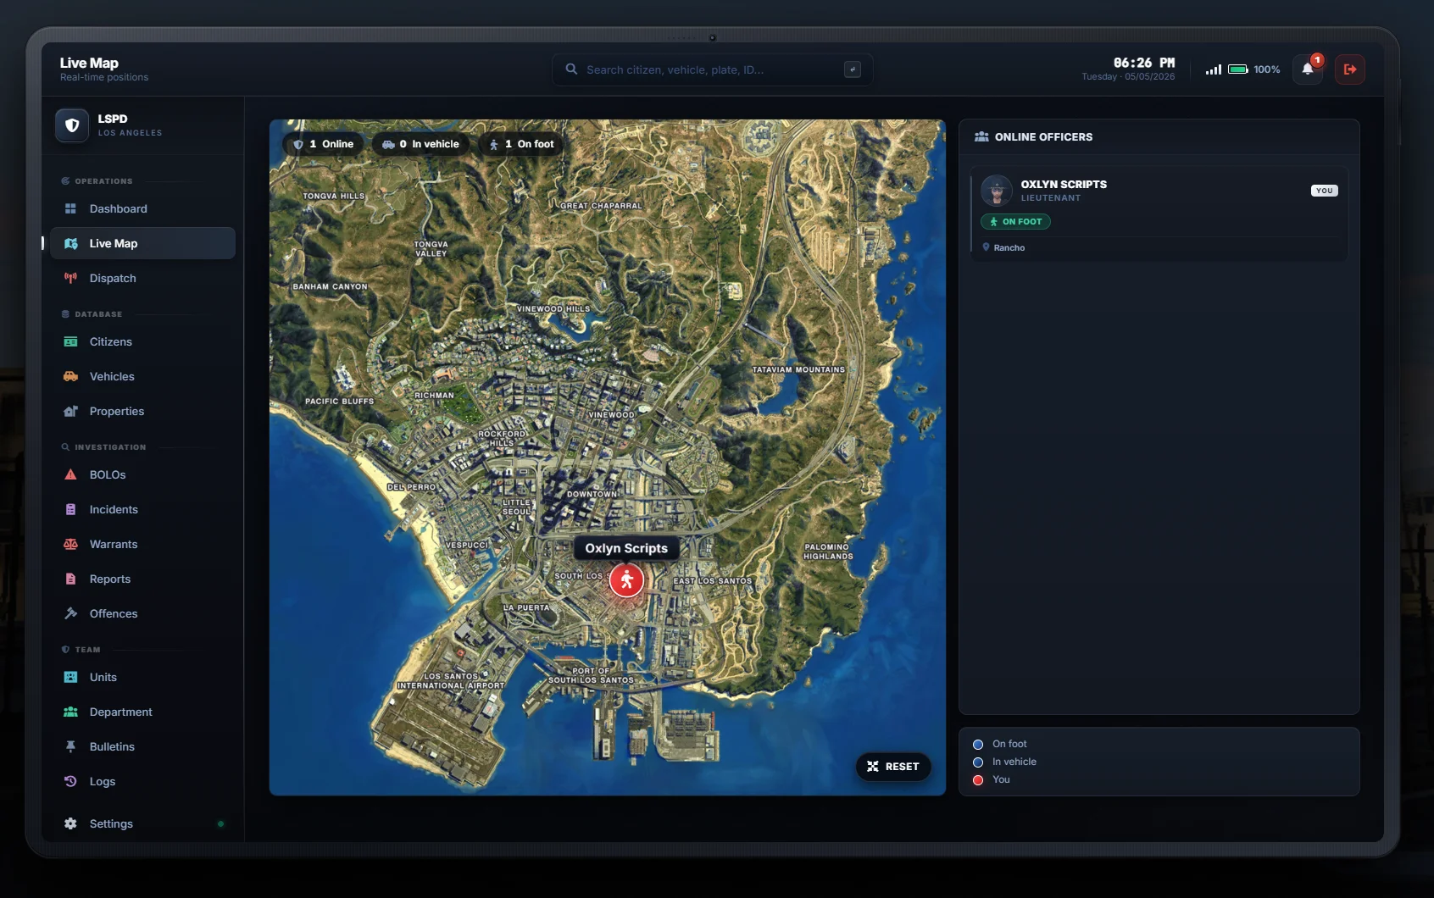Click the Offences gavel icon
Image resolution: width=1434 pixels, height=898 pixels.
point(70,613)
